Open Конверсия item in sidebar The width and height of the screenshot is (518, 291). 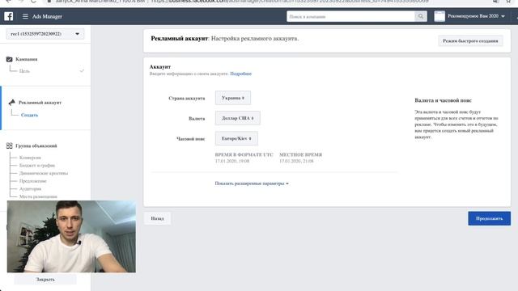pos(30,158)
